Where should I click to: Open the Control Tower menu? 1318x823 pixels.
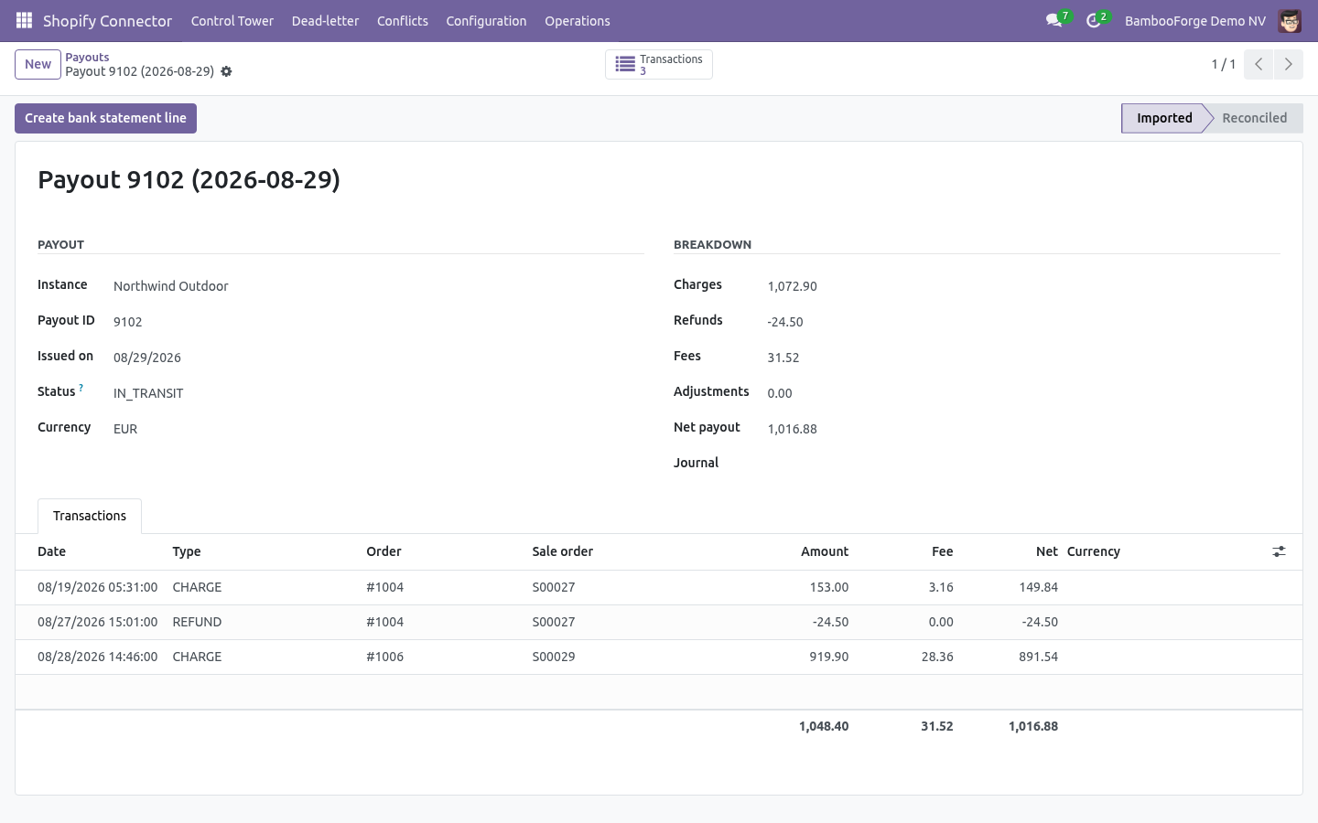(x=232, y=21)
